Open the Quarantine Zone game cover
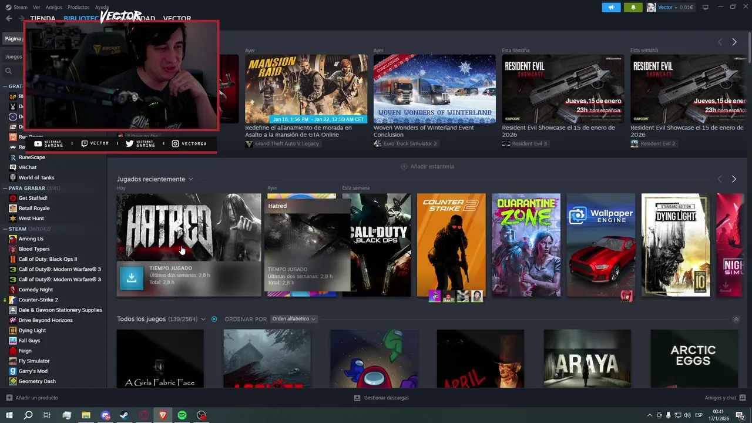This screenshot has width=752, height=423. coord(526,245)
